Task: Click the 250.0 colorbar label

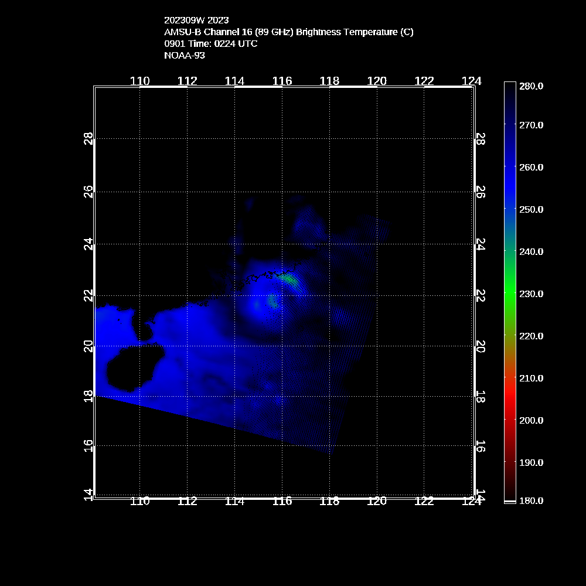Action: click(531, 210)
